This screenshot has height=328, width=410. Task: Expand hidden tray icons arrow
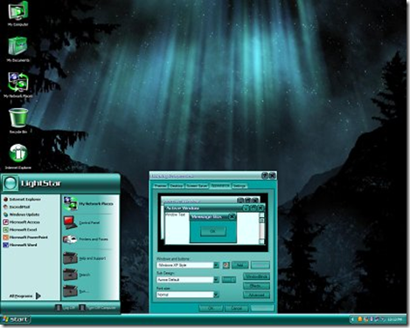point(353,319)
